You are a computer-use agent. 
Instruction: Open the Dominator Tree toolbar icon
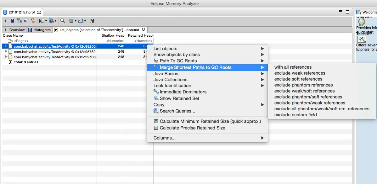coord(19,21)
